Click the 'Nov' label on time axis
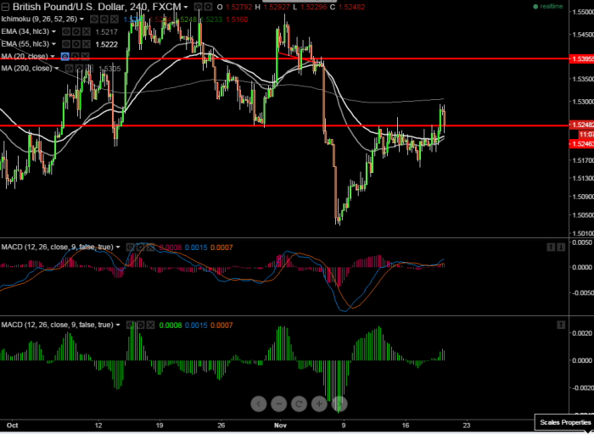 tap(281, 425)
